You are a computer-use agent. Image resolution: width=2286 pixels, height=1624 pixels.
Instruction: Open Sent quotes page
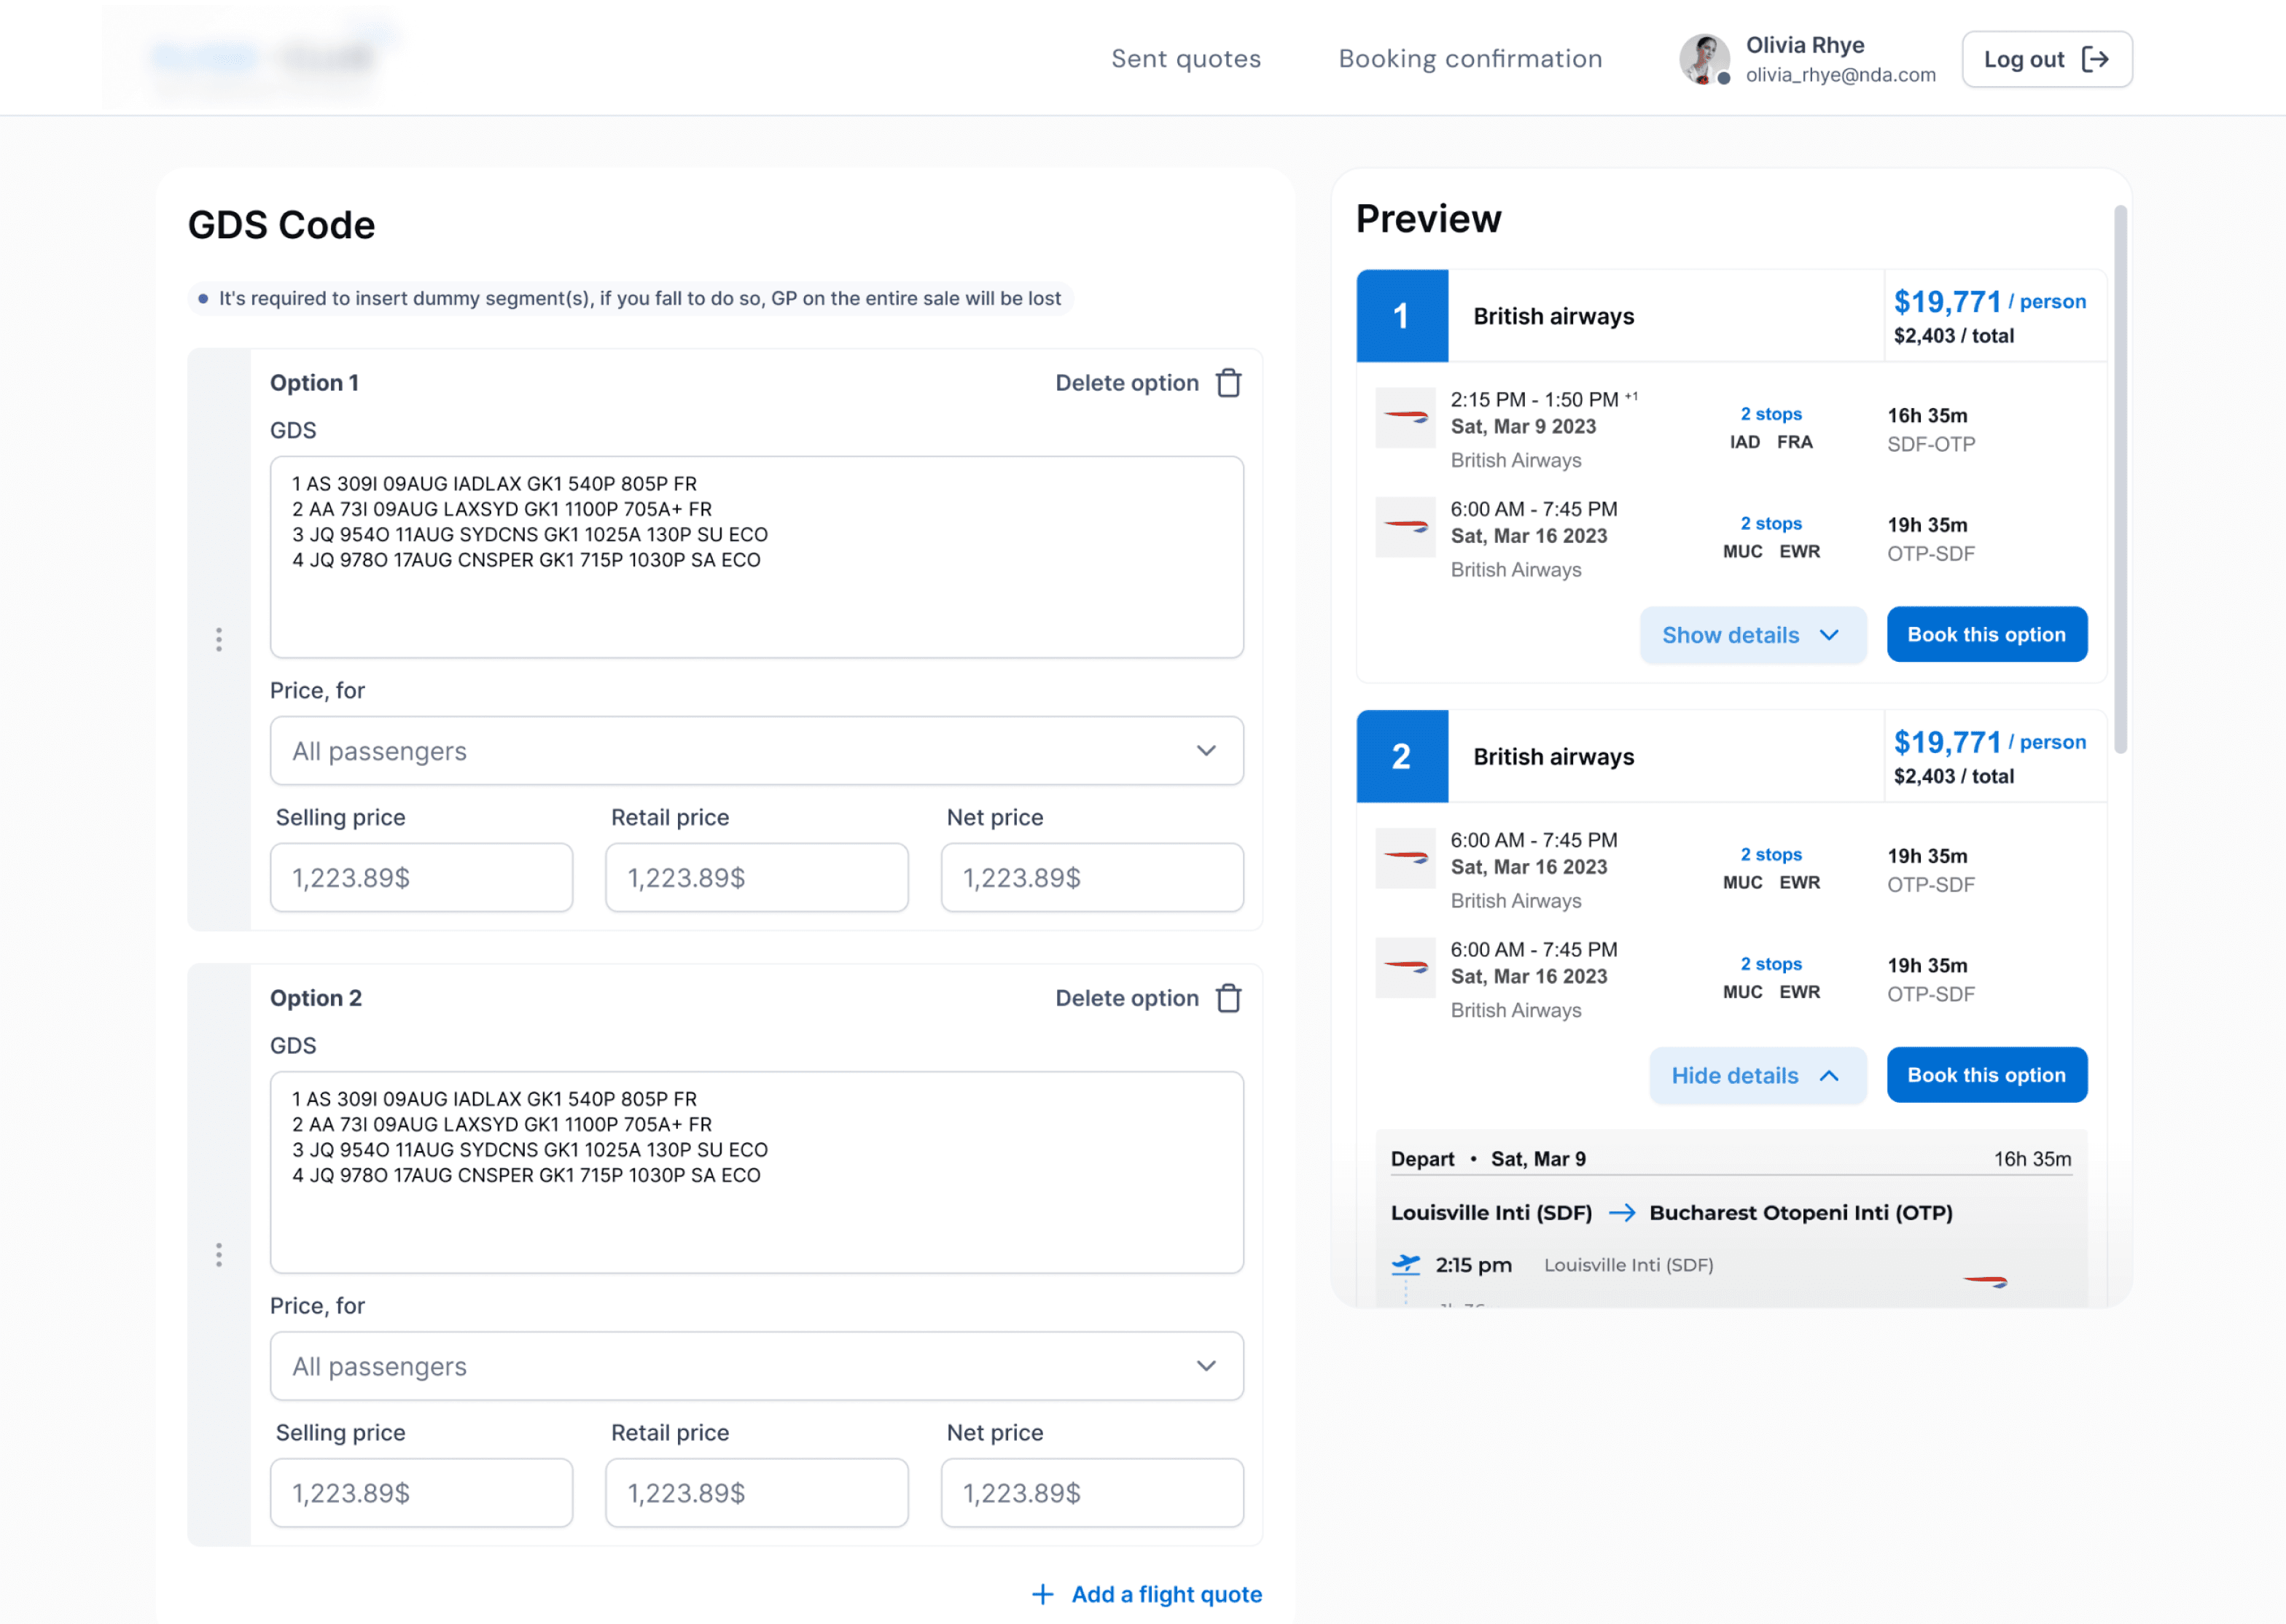[1185, 59]
